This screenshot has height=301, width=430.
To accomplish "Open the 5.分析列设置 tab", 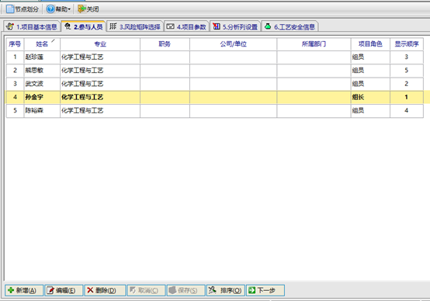I will [235, 26].
